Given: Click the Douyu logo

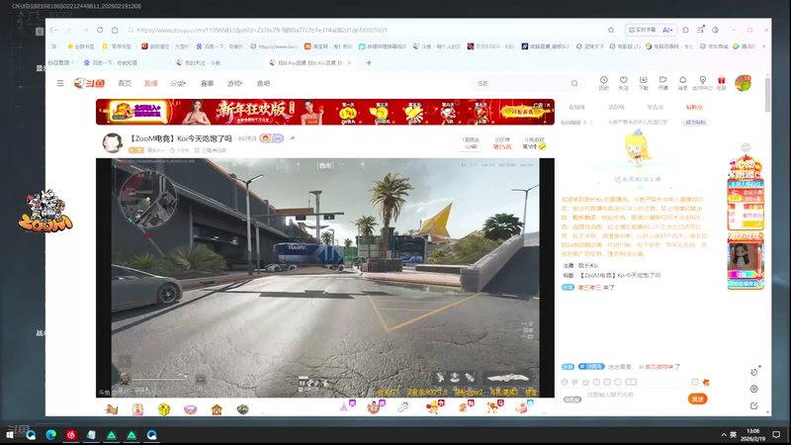Looking at the screenshot, I should [x=89, y=83].
